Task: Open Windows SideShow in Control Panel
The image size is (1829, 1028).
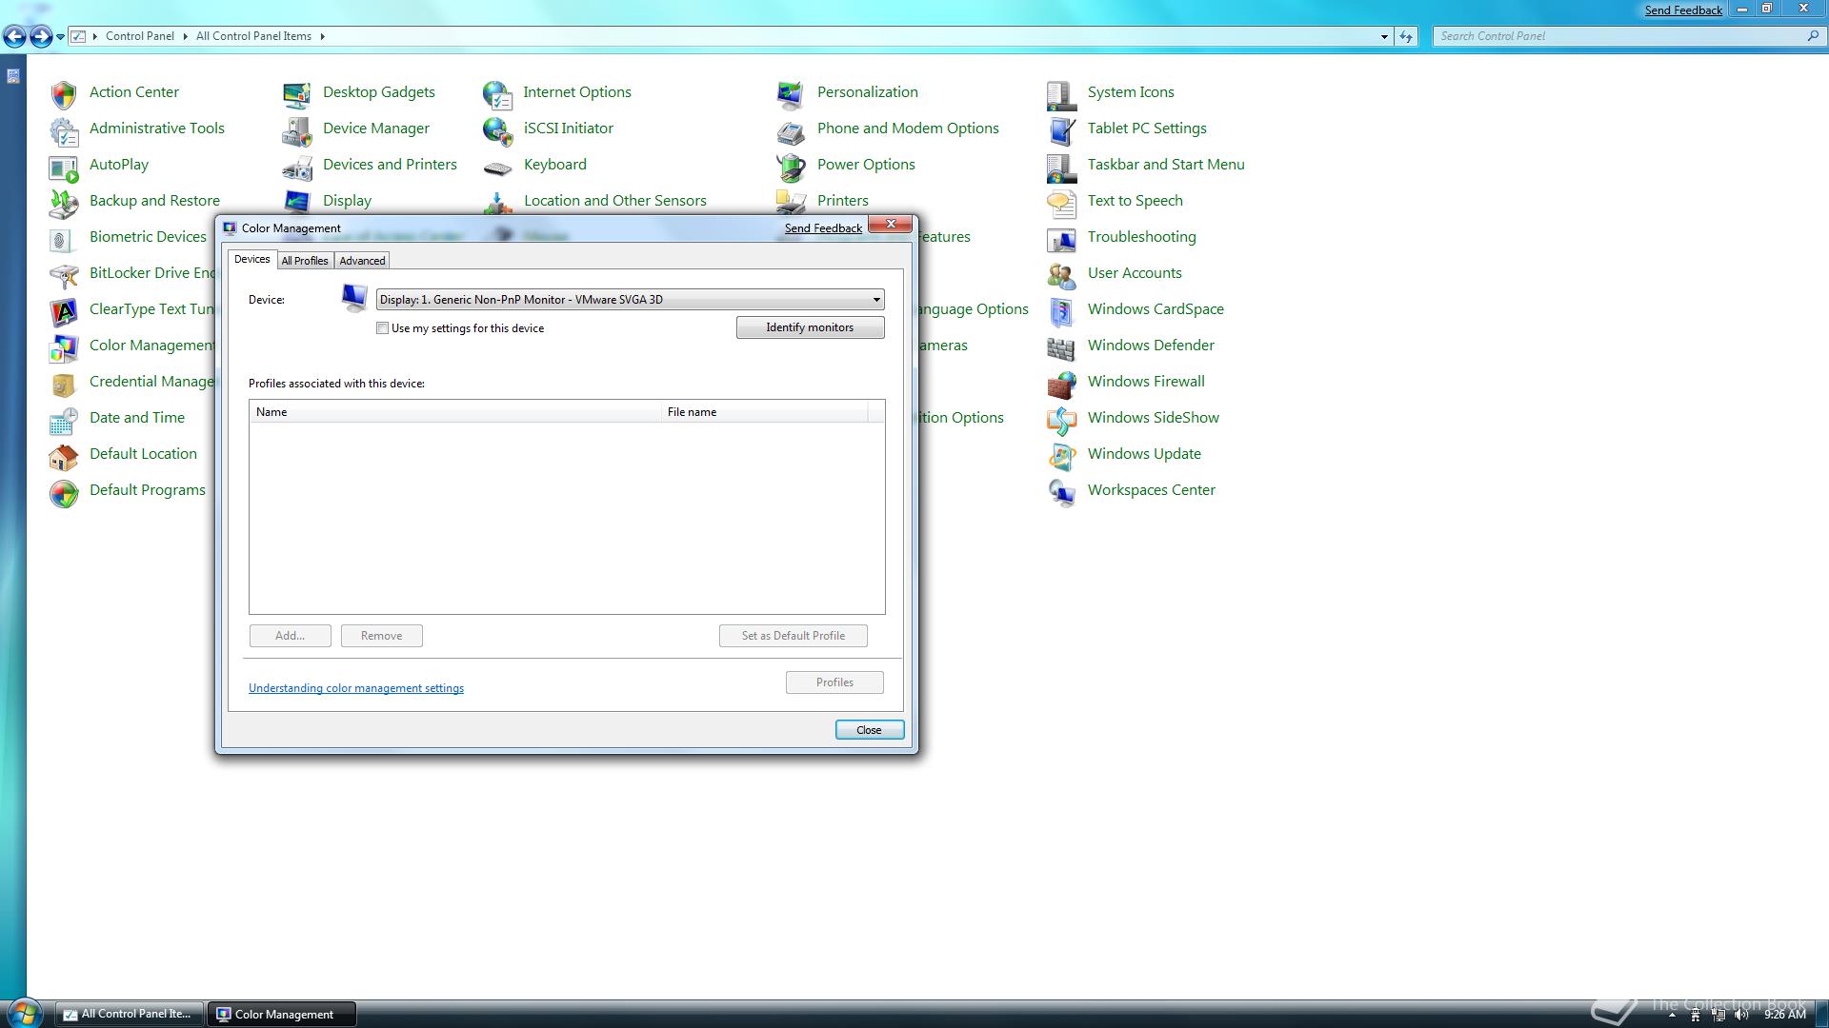Action: tap(1153, 418)
